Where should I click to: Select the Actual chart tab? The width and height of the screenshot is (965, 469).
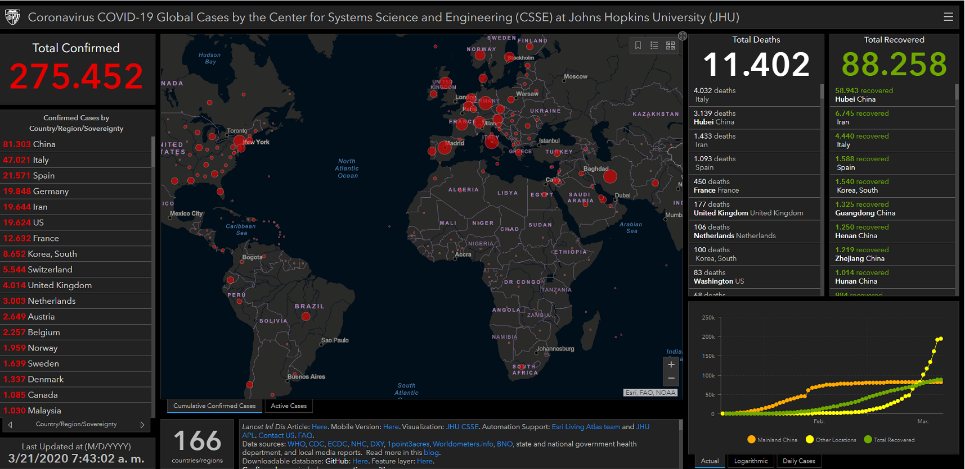(x=710, y=461)
